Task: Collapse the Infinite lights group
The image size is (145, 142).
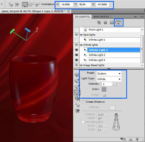Action: [81, 45]
